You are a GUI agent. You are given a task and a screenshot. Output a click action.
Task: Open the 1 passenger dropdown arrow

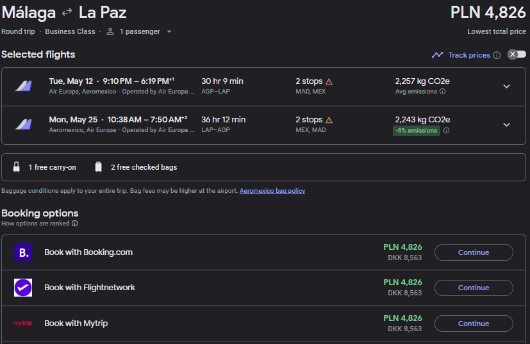(x=169, y=31)
